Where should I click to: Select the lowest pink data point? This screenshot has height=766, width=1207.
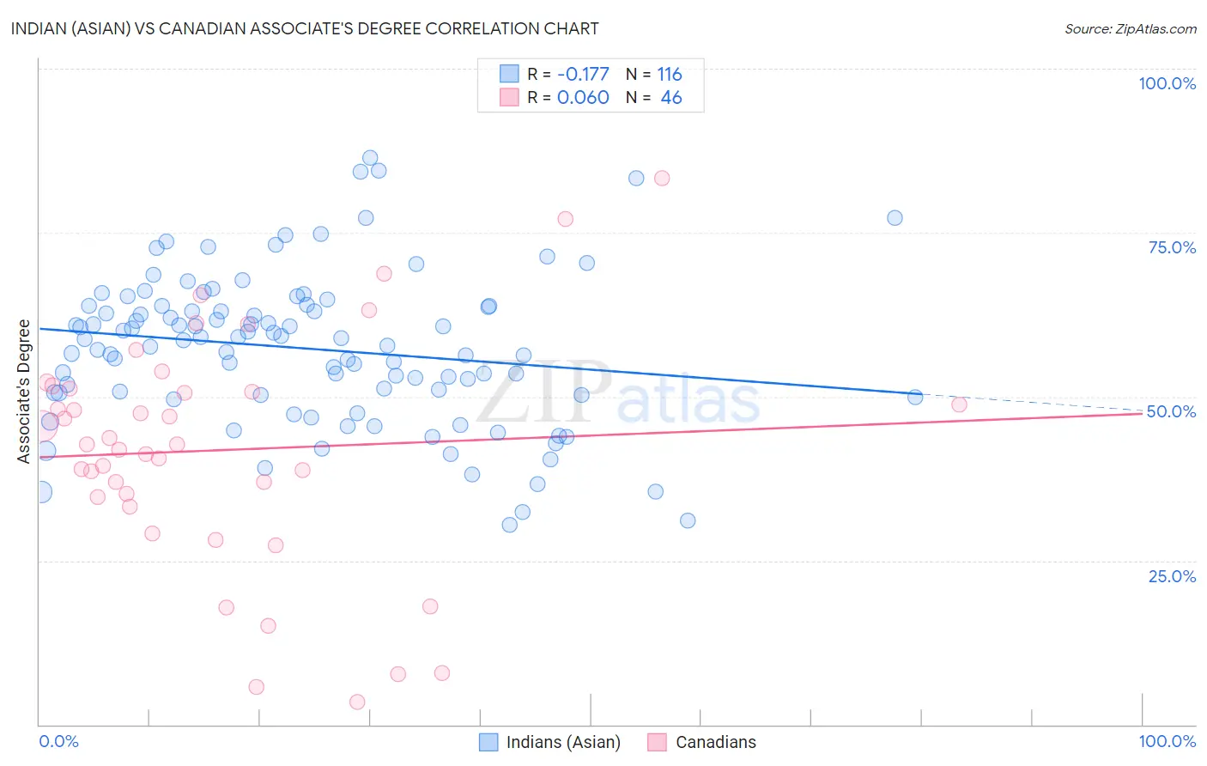click(x=357, y=702)
